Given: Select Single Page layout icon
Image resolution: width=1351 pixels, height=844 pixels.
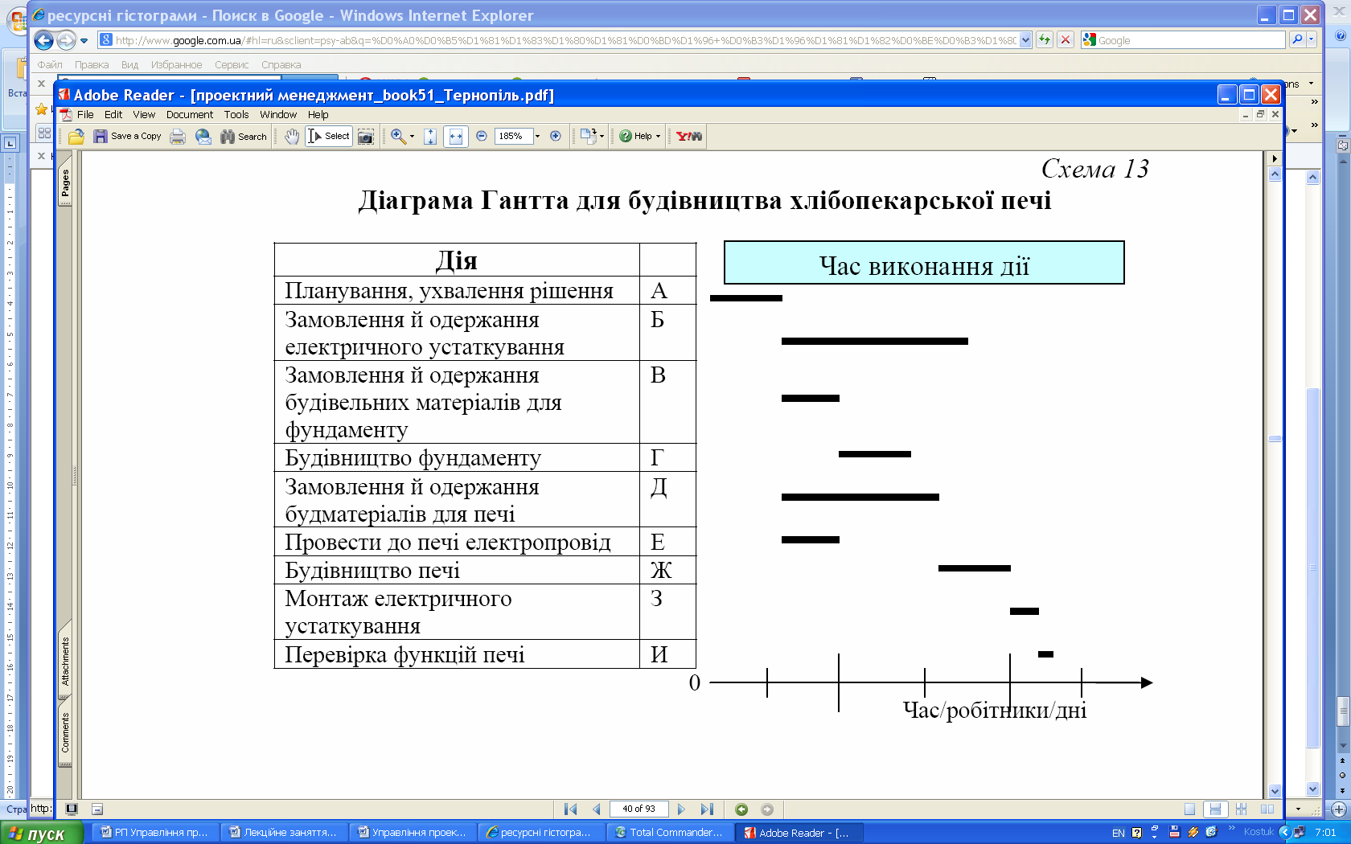Looking at the screenshot, I should [1189, 809].
